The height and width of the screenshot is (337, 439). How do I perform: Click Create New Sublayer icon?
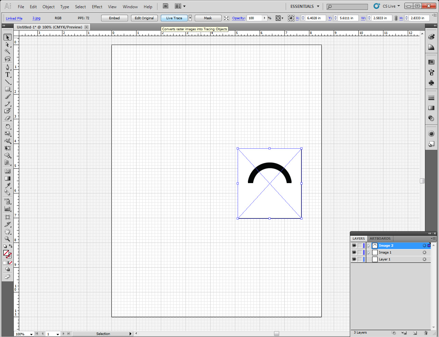pyautogui.click(x=404, y=333)
